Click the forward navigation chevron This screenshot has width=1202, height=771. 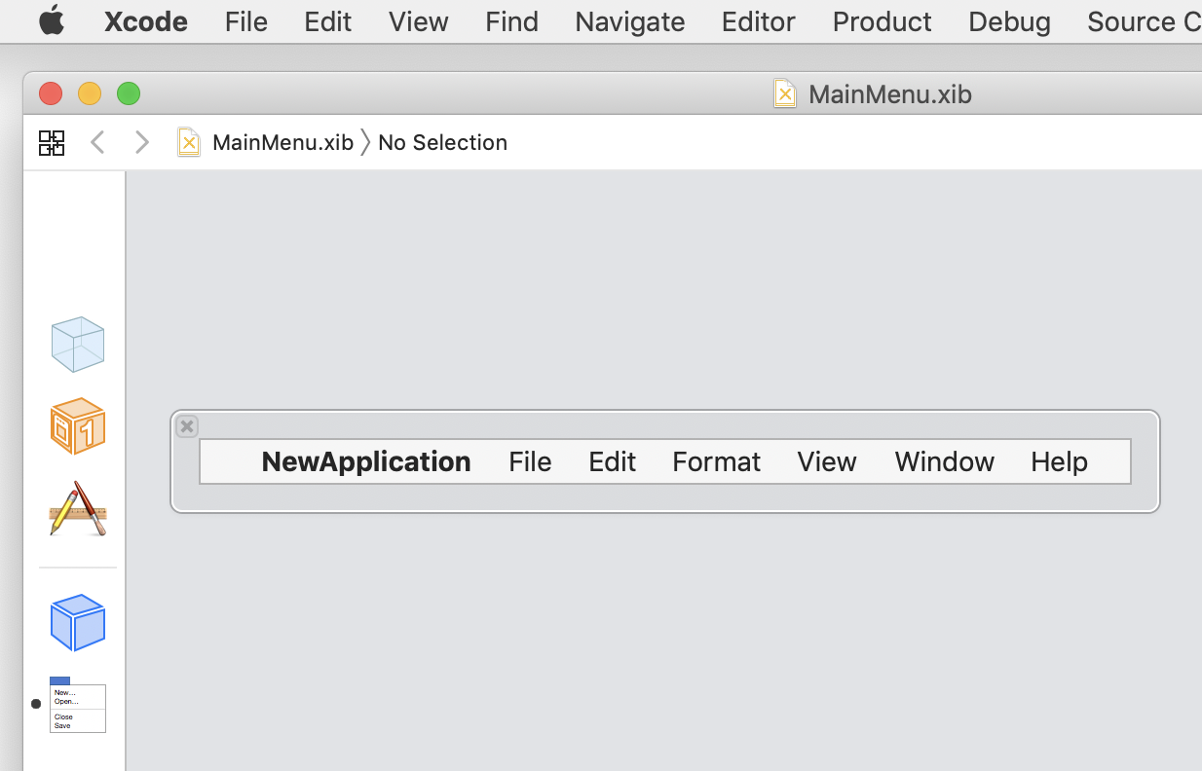[141, 142]
